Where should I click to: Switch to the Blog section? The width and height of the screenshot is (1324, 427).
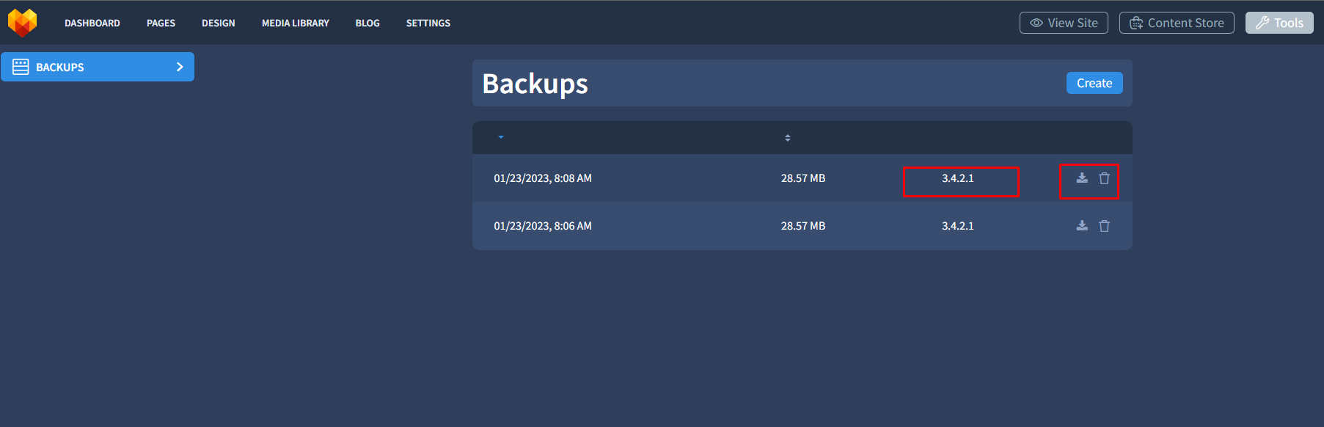pyautogui.click(x=367, y=23)
